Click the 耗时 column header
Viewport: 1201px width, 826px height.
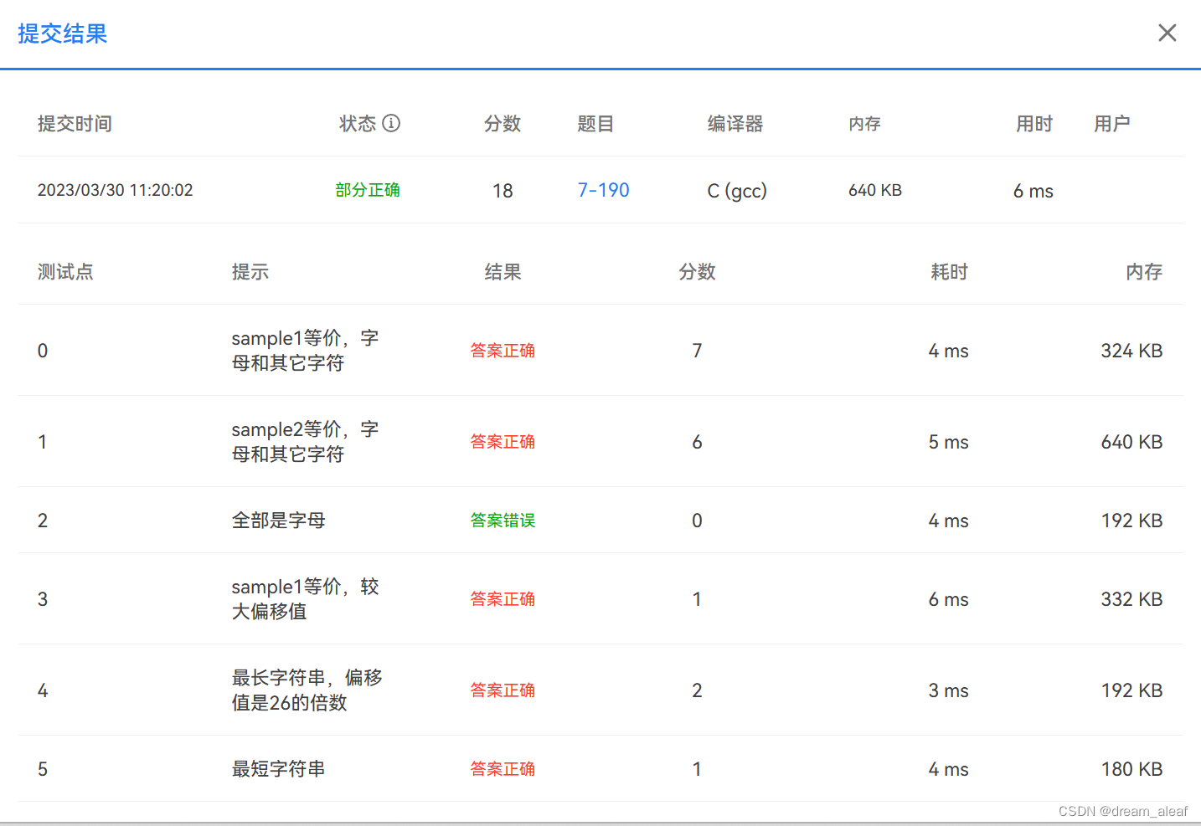(950, 272)
